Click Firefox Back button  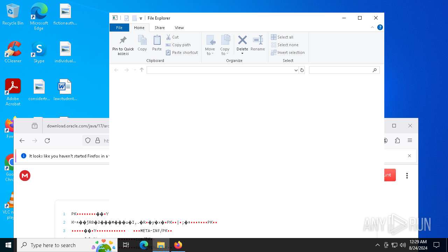22,141
